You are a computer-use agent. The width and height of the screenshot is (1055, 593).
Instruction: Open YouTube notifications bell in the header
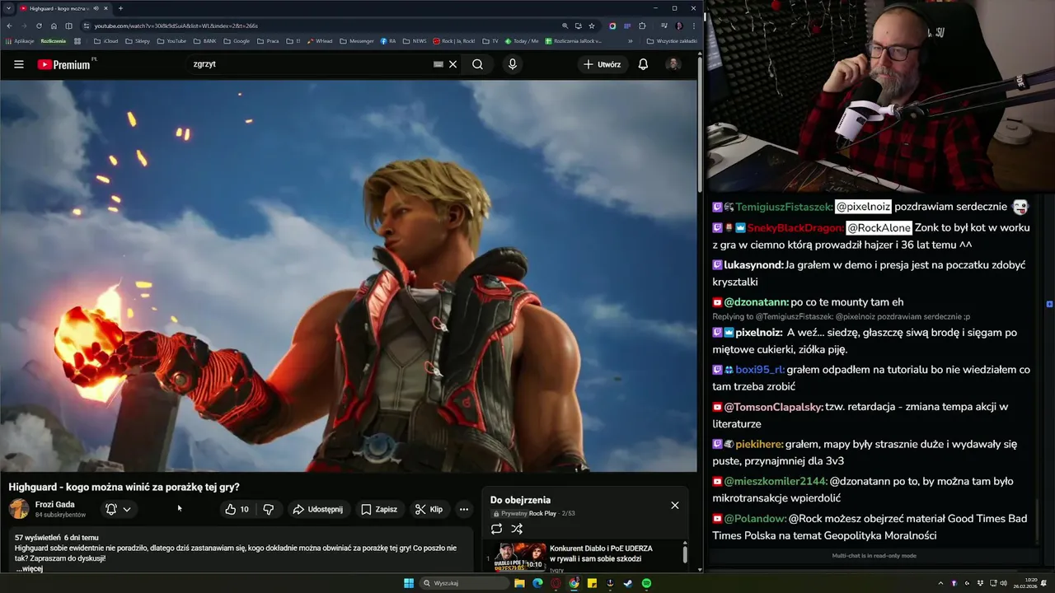pyautogui.click(x=643, y=64)
